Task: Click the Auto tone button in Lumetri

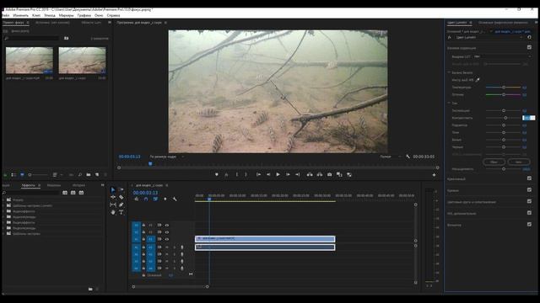Action: 519,162
